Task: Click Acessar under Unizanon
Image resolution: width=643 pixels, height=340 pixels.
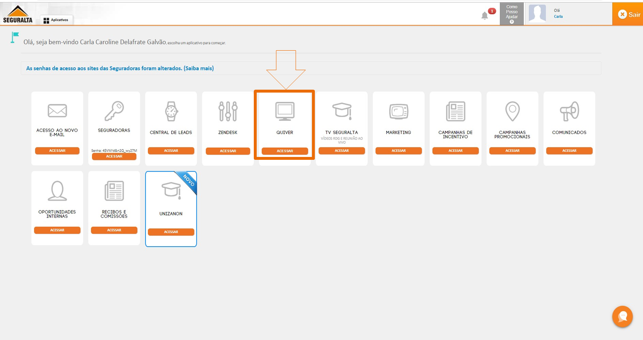Action: click(x=171, y=232)
